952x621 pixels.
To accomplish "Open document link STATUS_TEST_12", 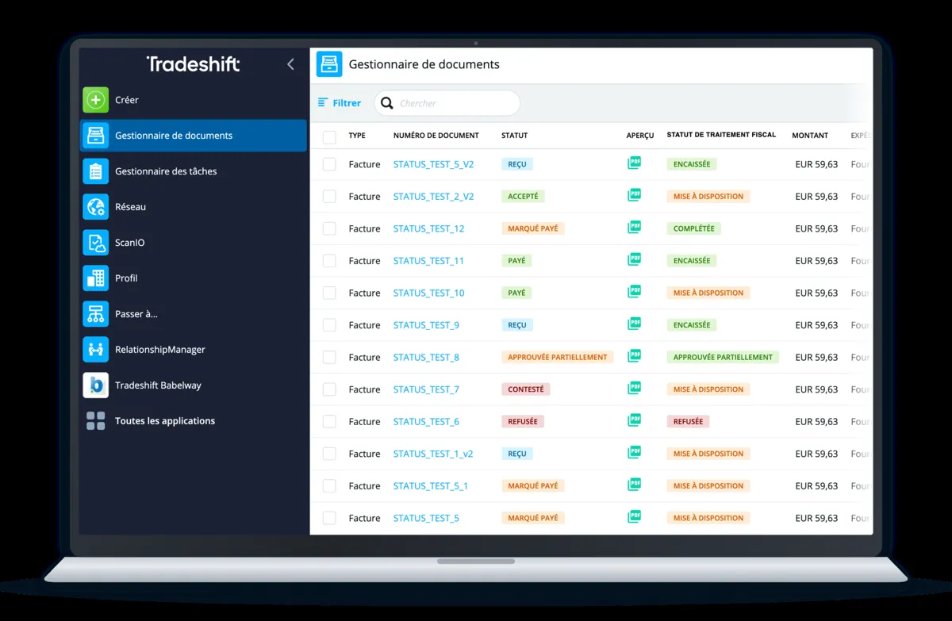I will coord(429,228).
